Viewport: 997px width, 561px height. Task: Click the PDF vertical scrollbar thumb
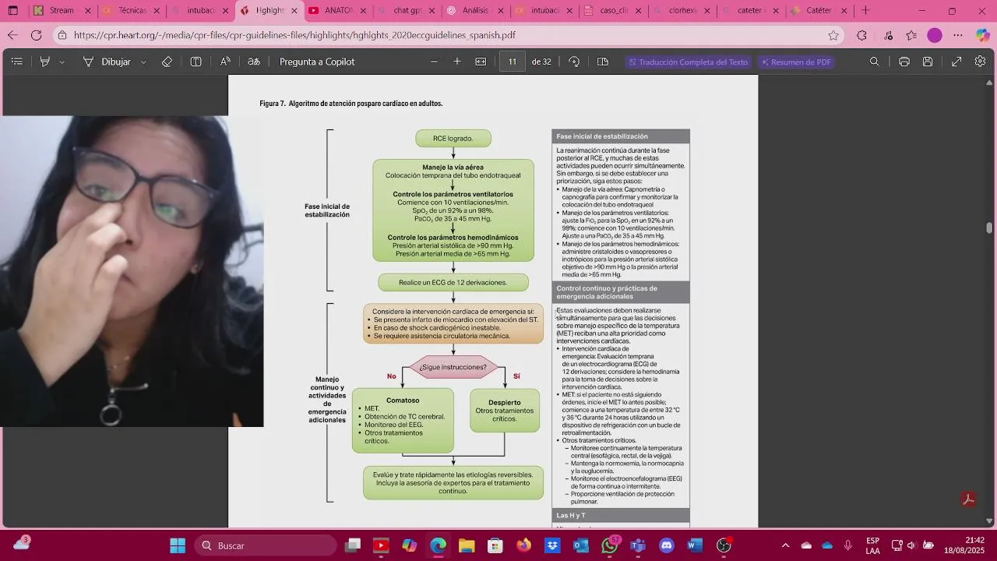pyautogui.click(x=990, y=228)
